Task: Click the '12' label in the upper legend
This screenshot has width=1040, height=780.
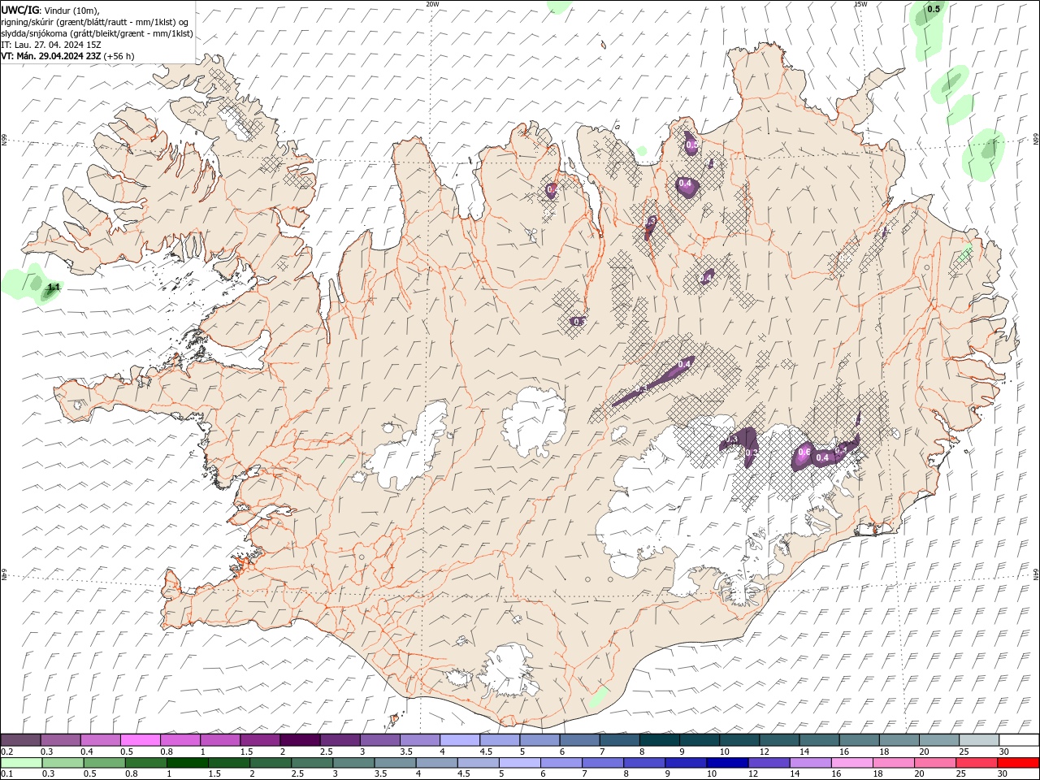Action: pyautogui.click(x=764, y=752)
